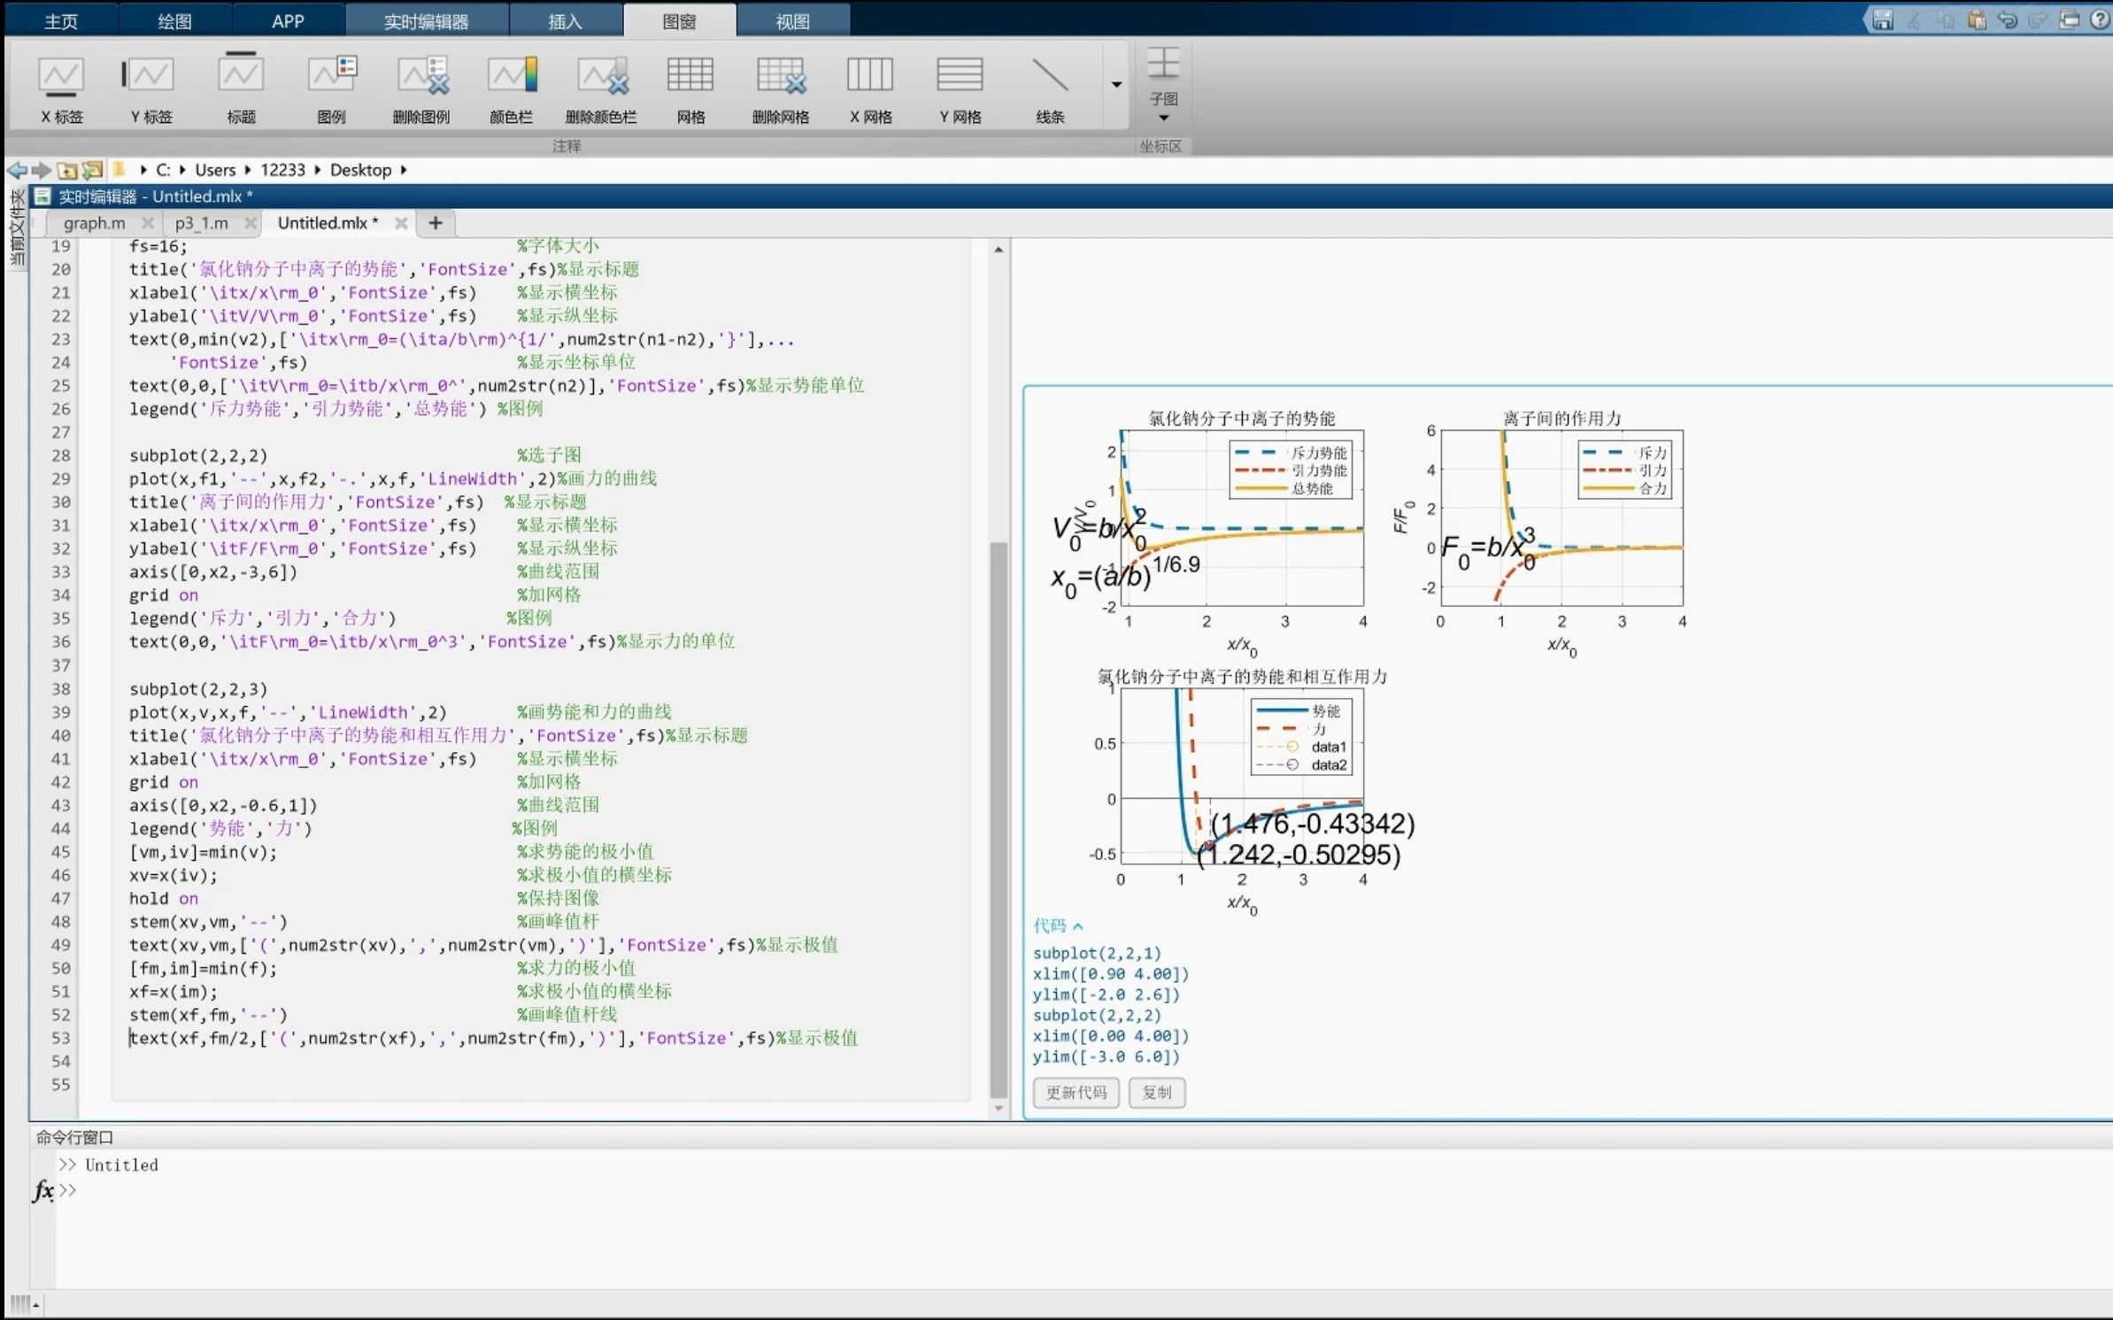Close the Untitled.mlx tab
Image resolution: width=2113 pixels, height=1320 pixels.
(401, 223)
